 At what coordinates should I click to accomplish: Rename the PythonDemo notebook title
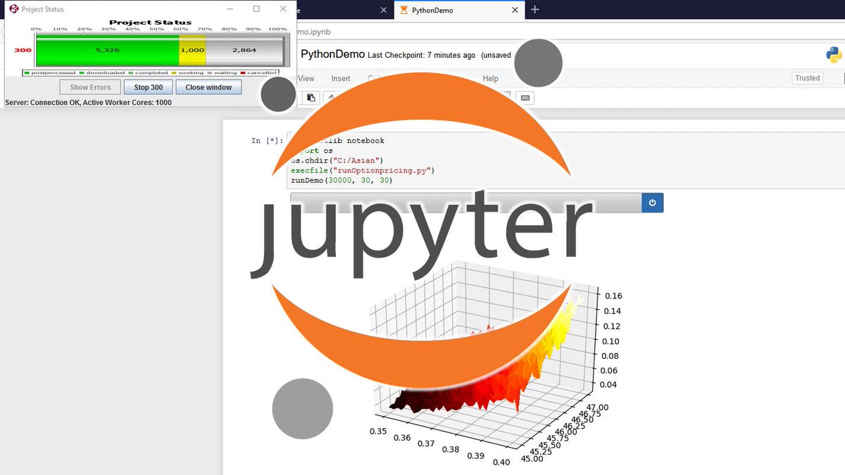(332, 54)
